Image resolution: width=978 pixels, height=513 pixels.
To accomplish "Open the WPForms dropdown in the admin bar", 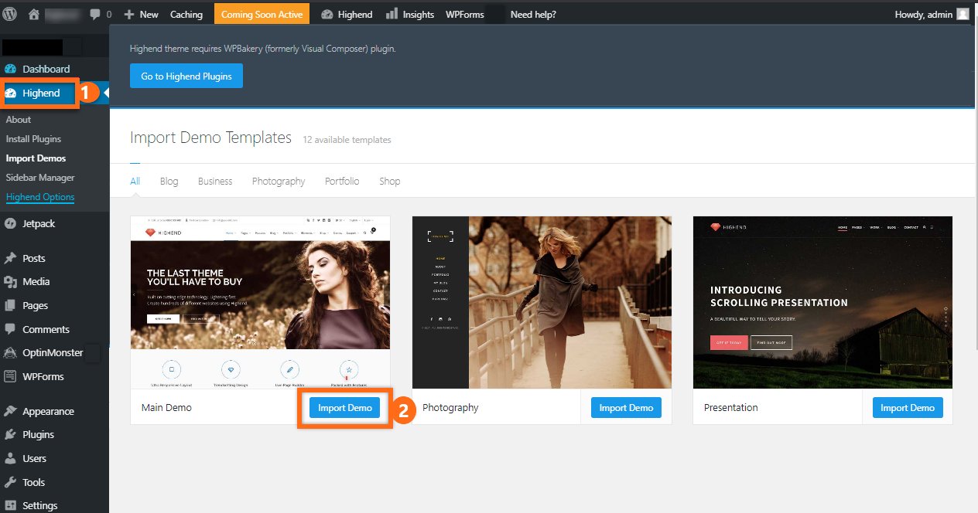I will point(464,13).
